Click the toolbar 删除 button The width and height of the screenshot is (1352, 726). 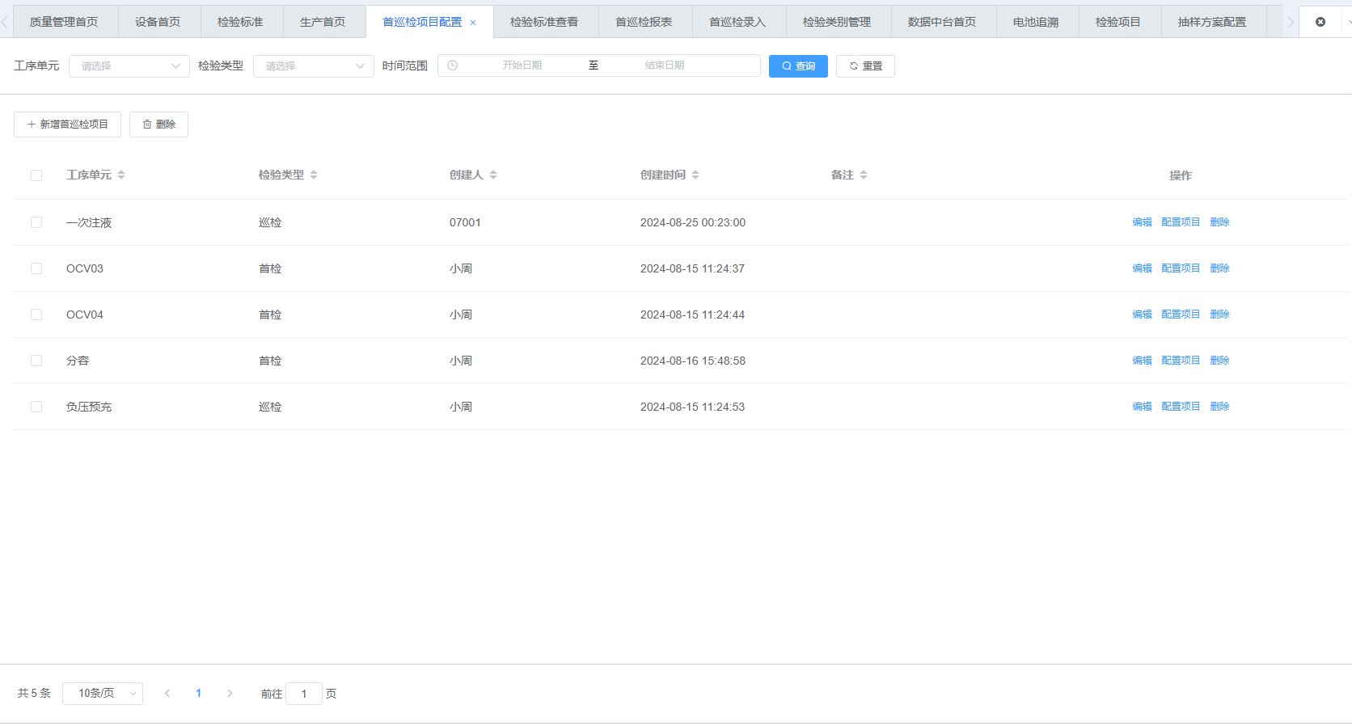(x=158, y=125)
